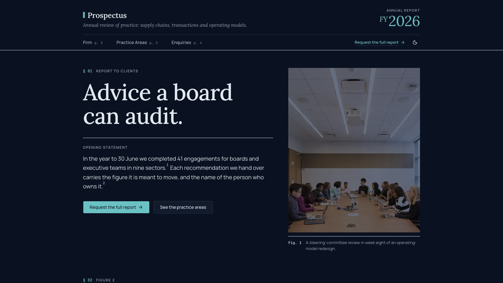This screenshot has height=283, width=503.
Task: Open footnote 1 superscript reference
Action: [x=167, y=165]
